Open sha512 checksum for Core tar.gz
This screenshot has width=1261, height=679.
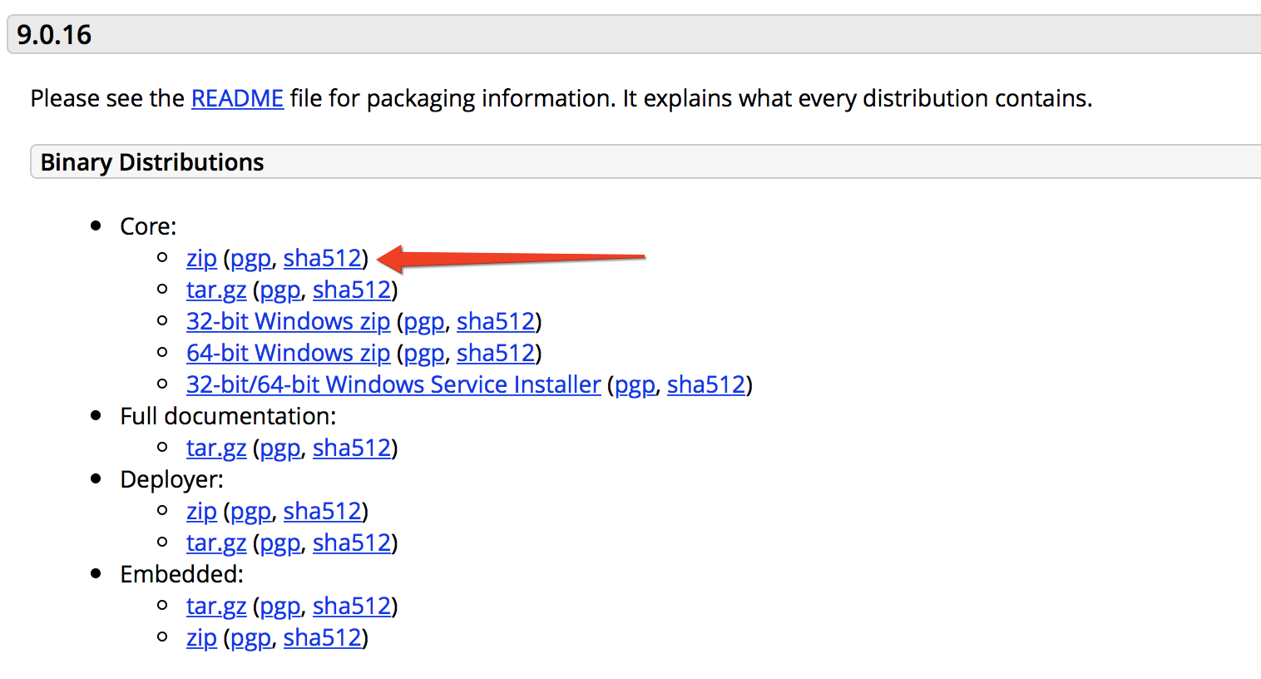[x=352, y=290]
